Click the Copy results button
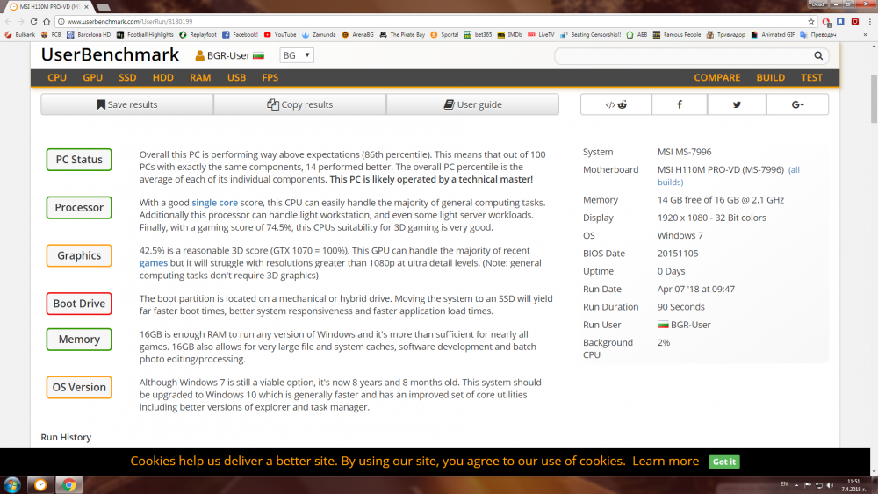878x494 pixels. pos(299,104)
